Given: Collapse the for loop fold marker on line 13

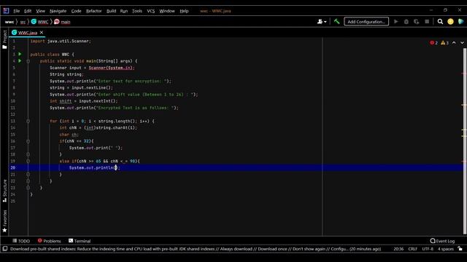Looking at the screenshot, I should pyautogui.click(x=28, y=121).
